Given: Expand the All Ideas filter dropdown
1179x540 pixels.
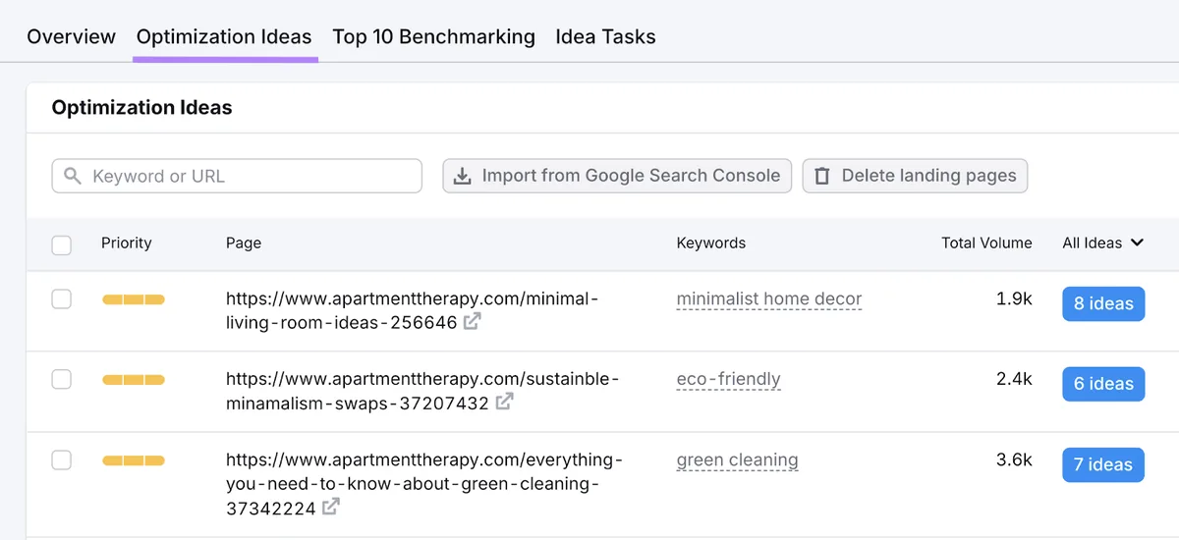Looking at the screenshot, I should tap(1102, 243).
